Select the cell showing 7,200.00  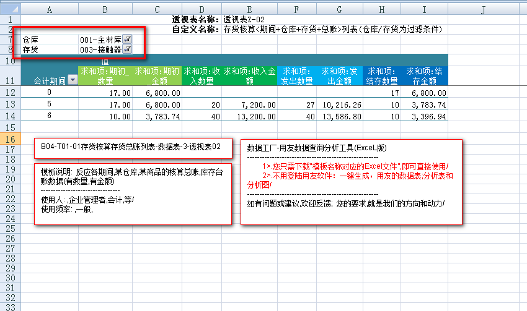tap(249, 104)
